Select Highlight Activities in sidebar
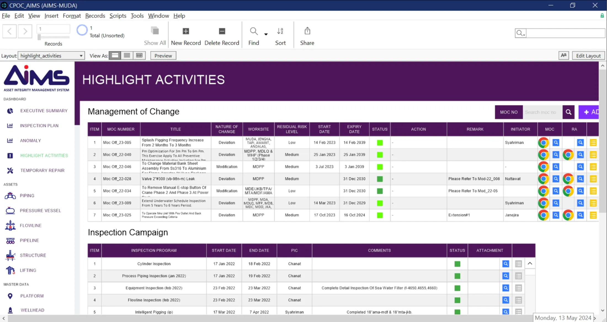 coord(44,155)
